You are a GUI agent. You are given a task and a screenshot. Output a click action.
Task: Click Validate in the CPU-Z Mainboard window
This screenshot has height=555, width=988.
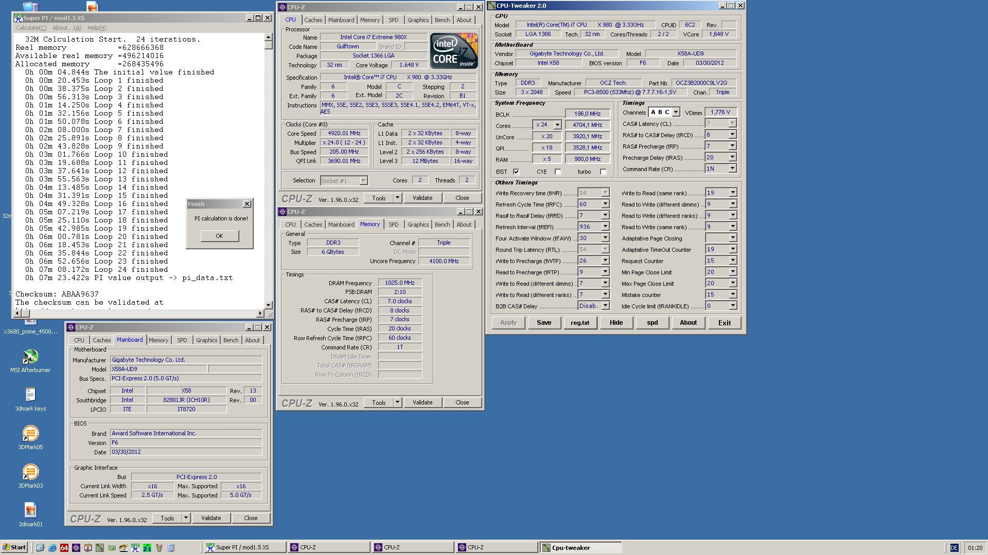(x=211, y=518)
